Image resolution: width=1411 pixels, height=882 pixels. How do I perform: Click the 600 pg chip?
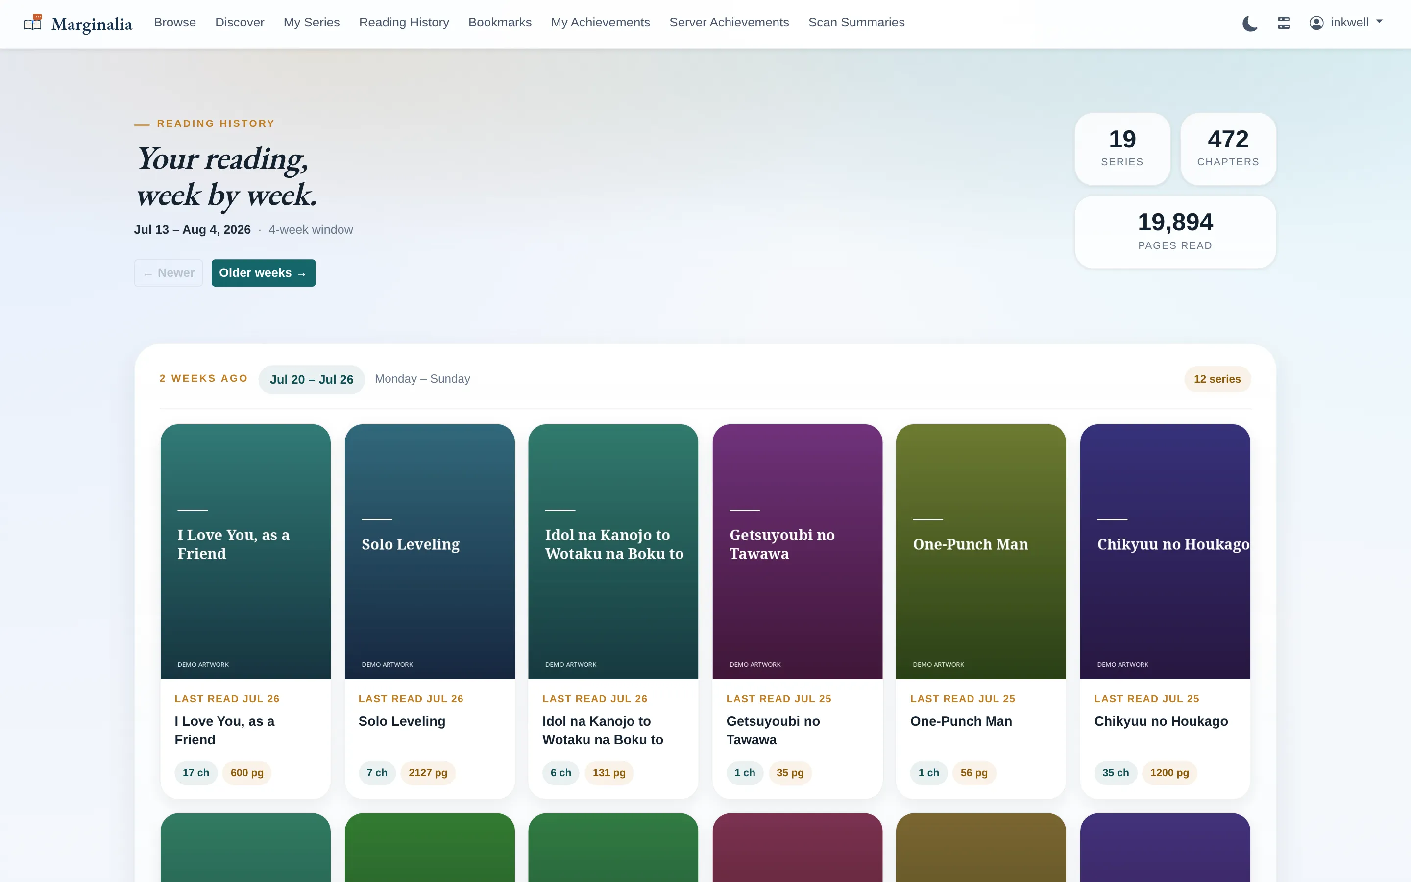247,773
